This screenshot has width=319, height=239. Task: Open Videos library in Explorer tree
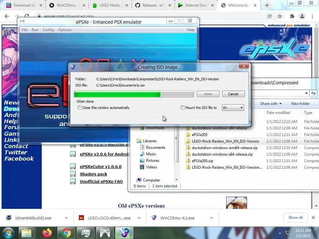[x=151, y=167]
